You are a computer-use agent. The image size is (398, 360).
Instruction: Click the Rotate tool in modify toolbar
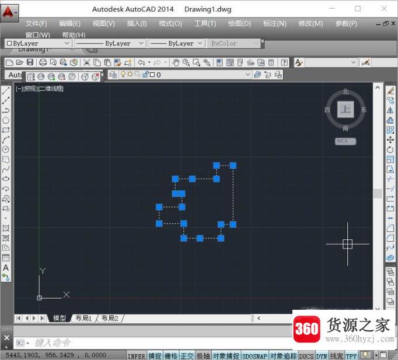click(390, 150)
